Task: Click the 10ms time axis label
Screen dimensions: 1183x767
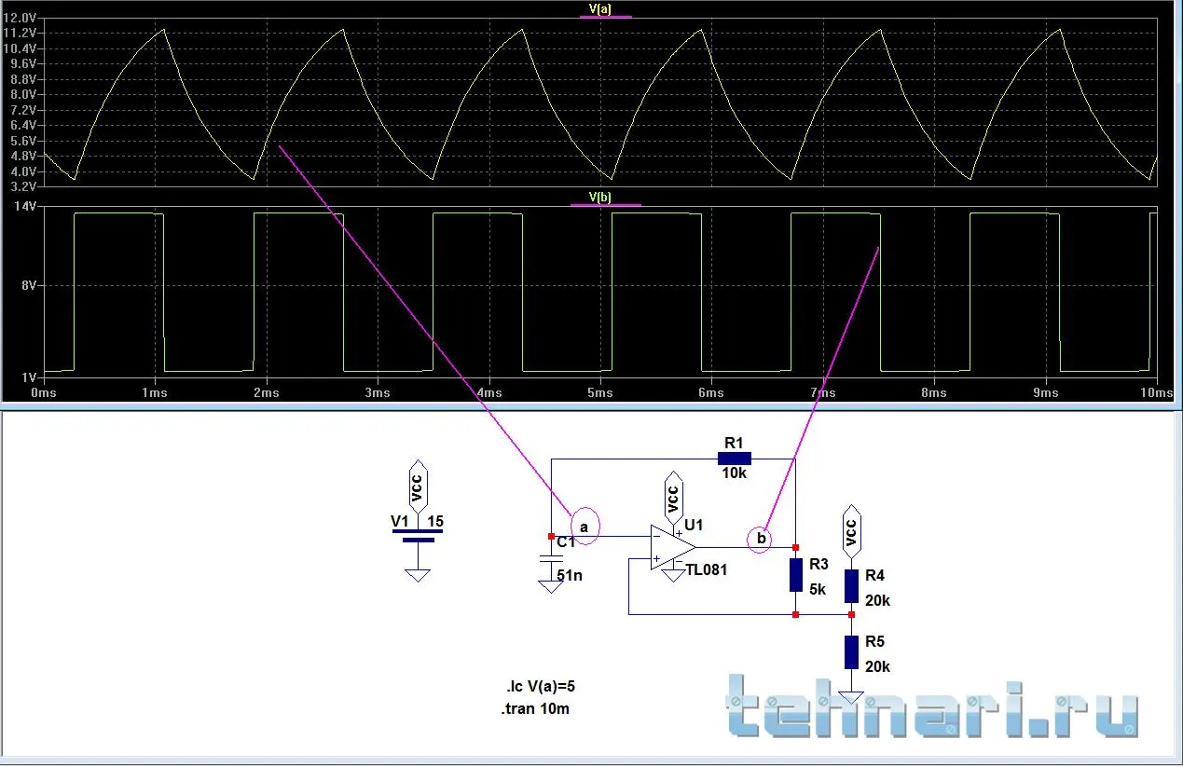Action: pyautogui.click(x=1156, y=393)
